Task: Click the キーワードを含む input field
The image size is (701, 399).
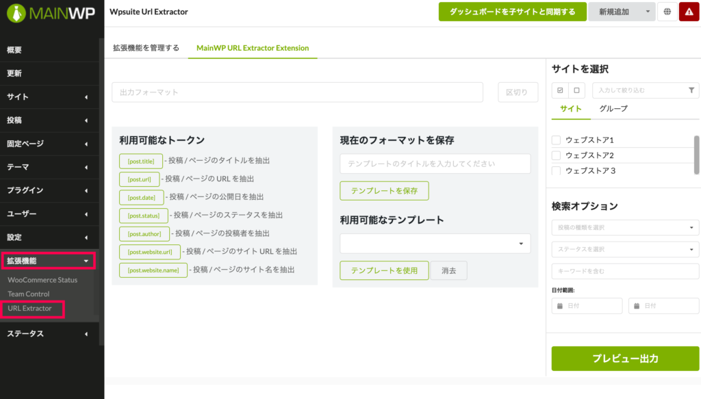Action: pos(626,271)
